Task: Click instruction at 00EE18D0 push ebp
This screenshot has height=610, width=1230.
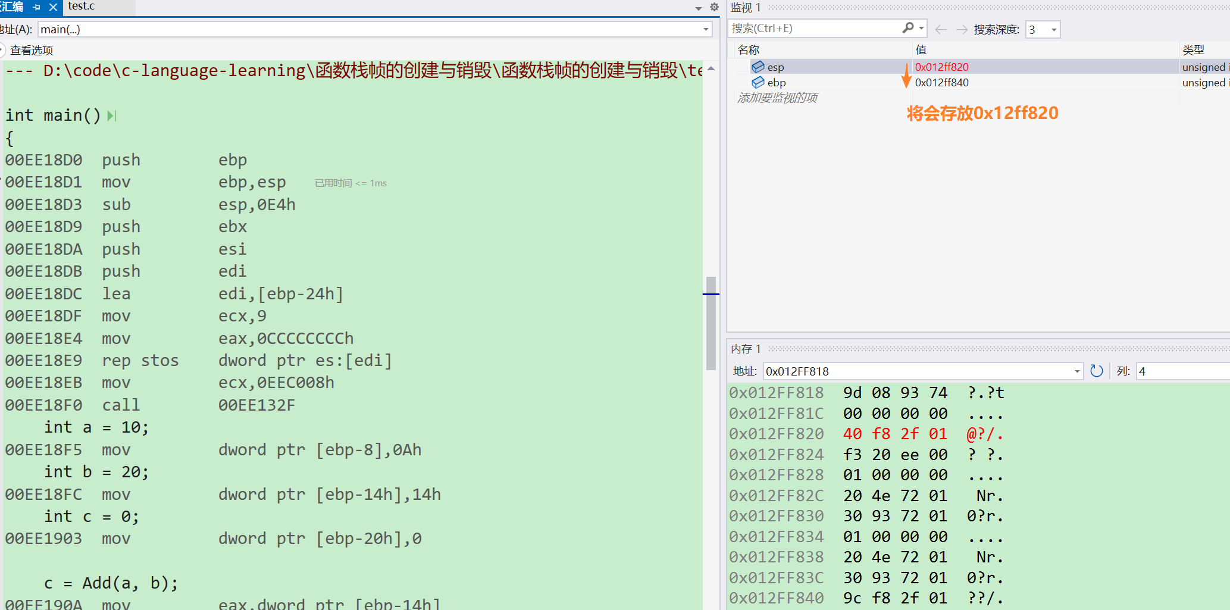Action: pyautogui.click(x=126, y=160)
